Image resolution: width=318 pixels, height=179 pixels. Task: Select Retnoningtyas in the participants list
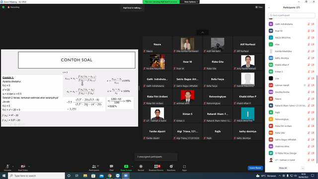click(x=292, y=119)
